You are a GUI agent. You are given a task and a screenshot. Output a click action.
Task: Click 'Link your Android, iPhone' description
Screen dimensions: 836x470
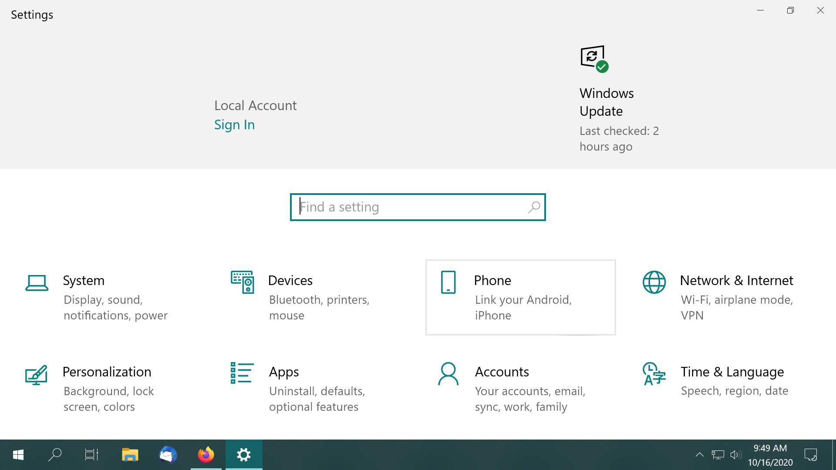[x=523, y=308]
